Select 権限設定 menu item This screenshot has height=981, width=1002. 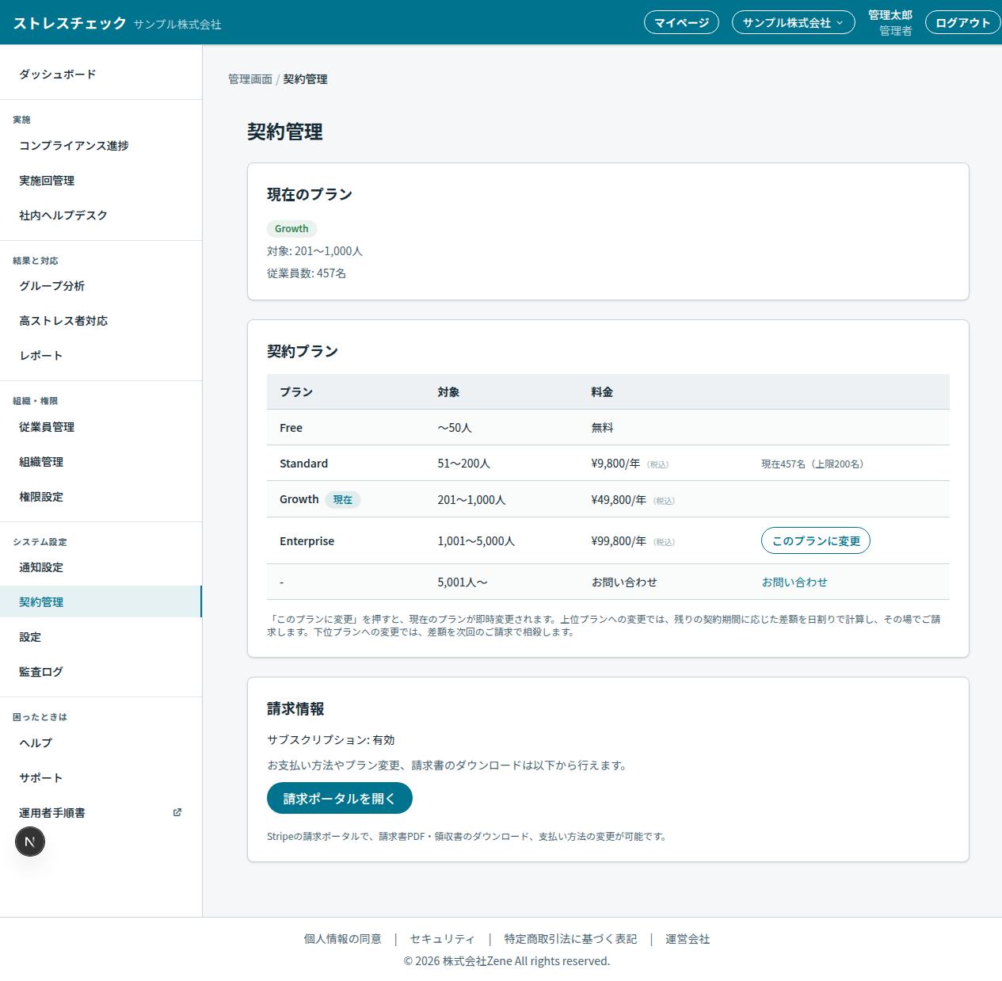[101, 497]
